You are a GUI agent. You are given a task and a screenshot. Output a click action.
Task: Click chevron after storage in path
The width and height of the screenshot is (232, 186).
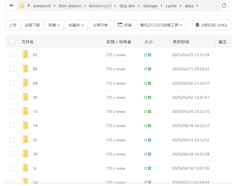161,6
